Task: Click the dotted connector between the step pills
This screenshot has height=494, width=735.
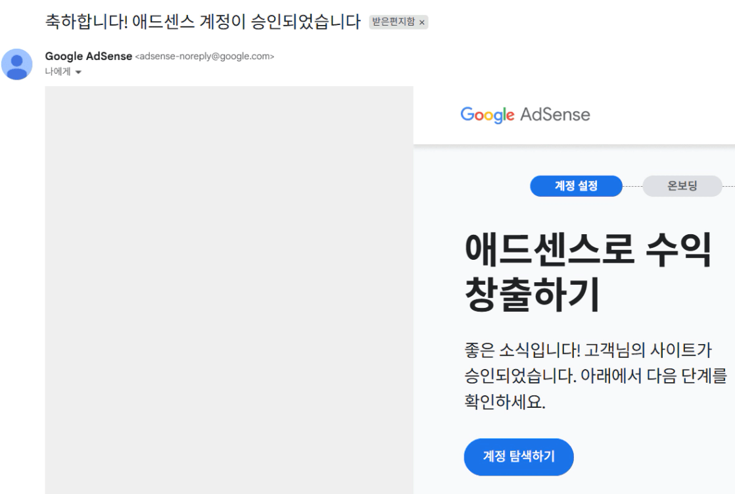Action: tap(632, 187)
